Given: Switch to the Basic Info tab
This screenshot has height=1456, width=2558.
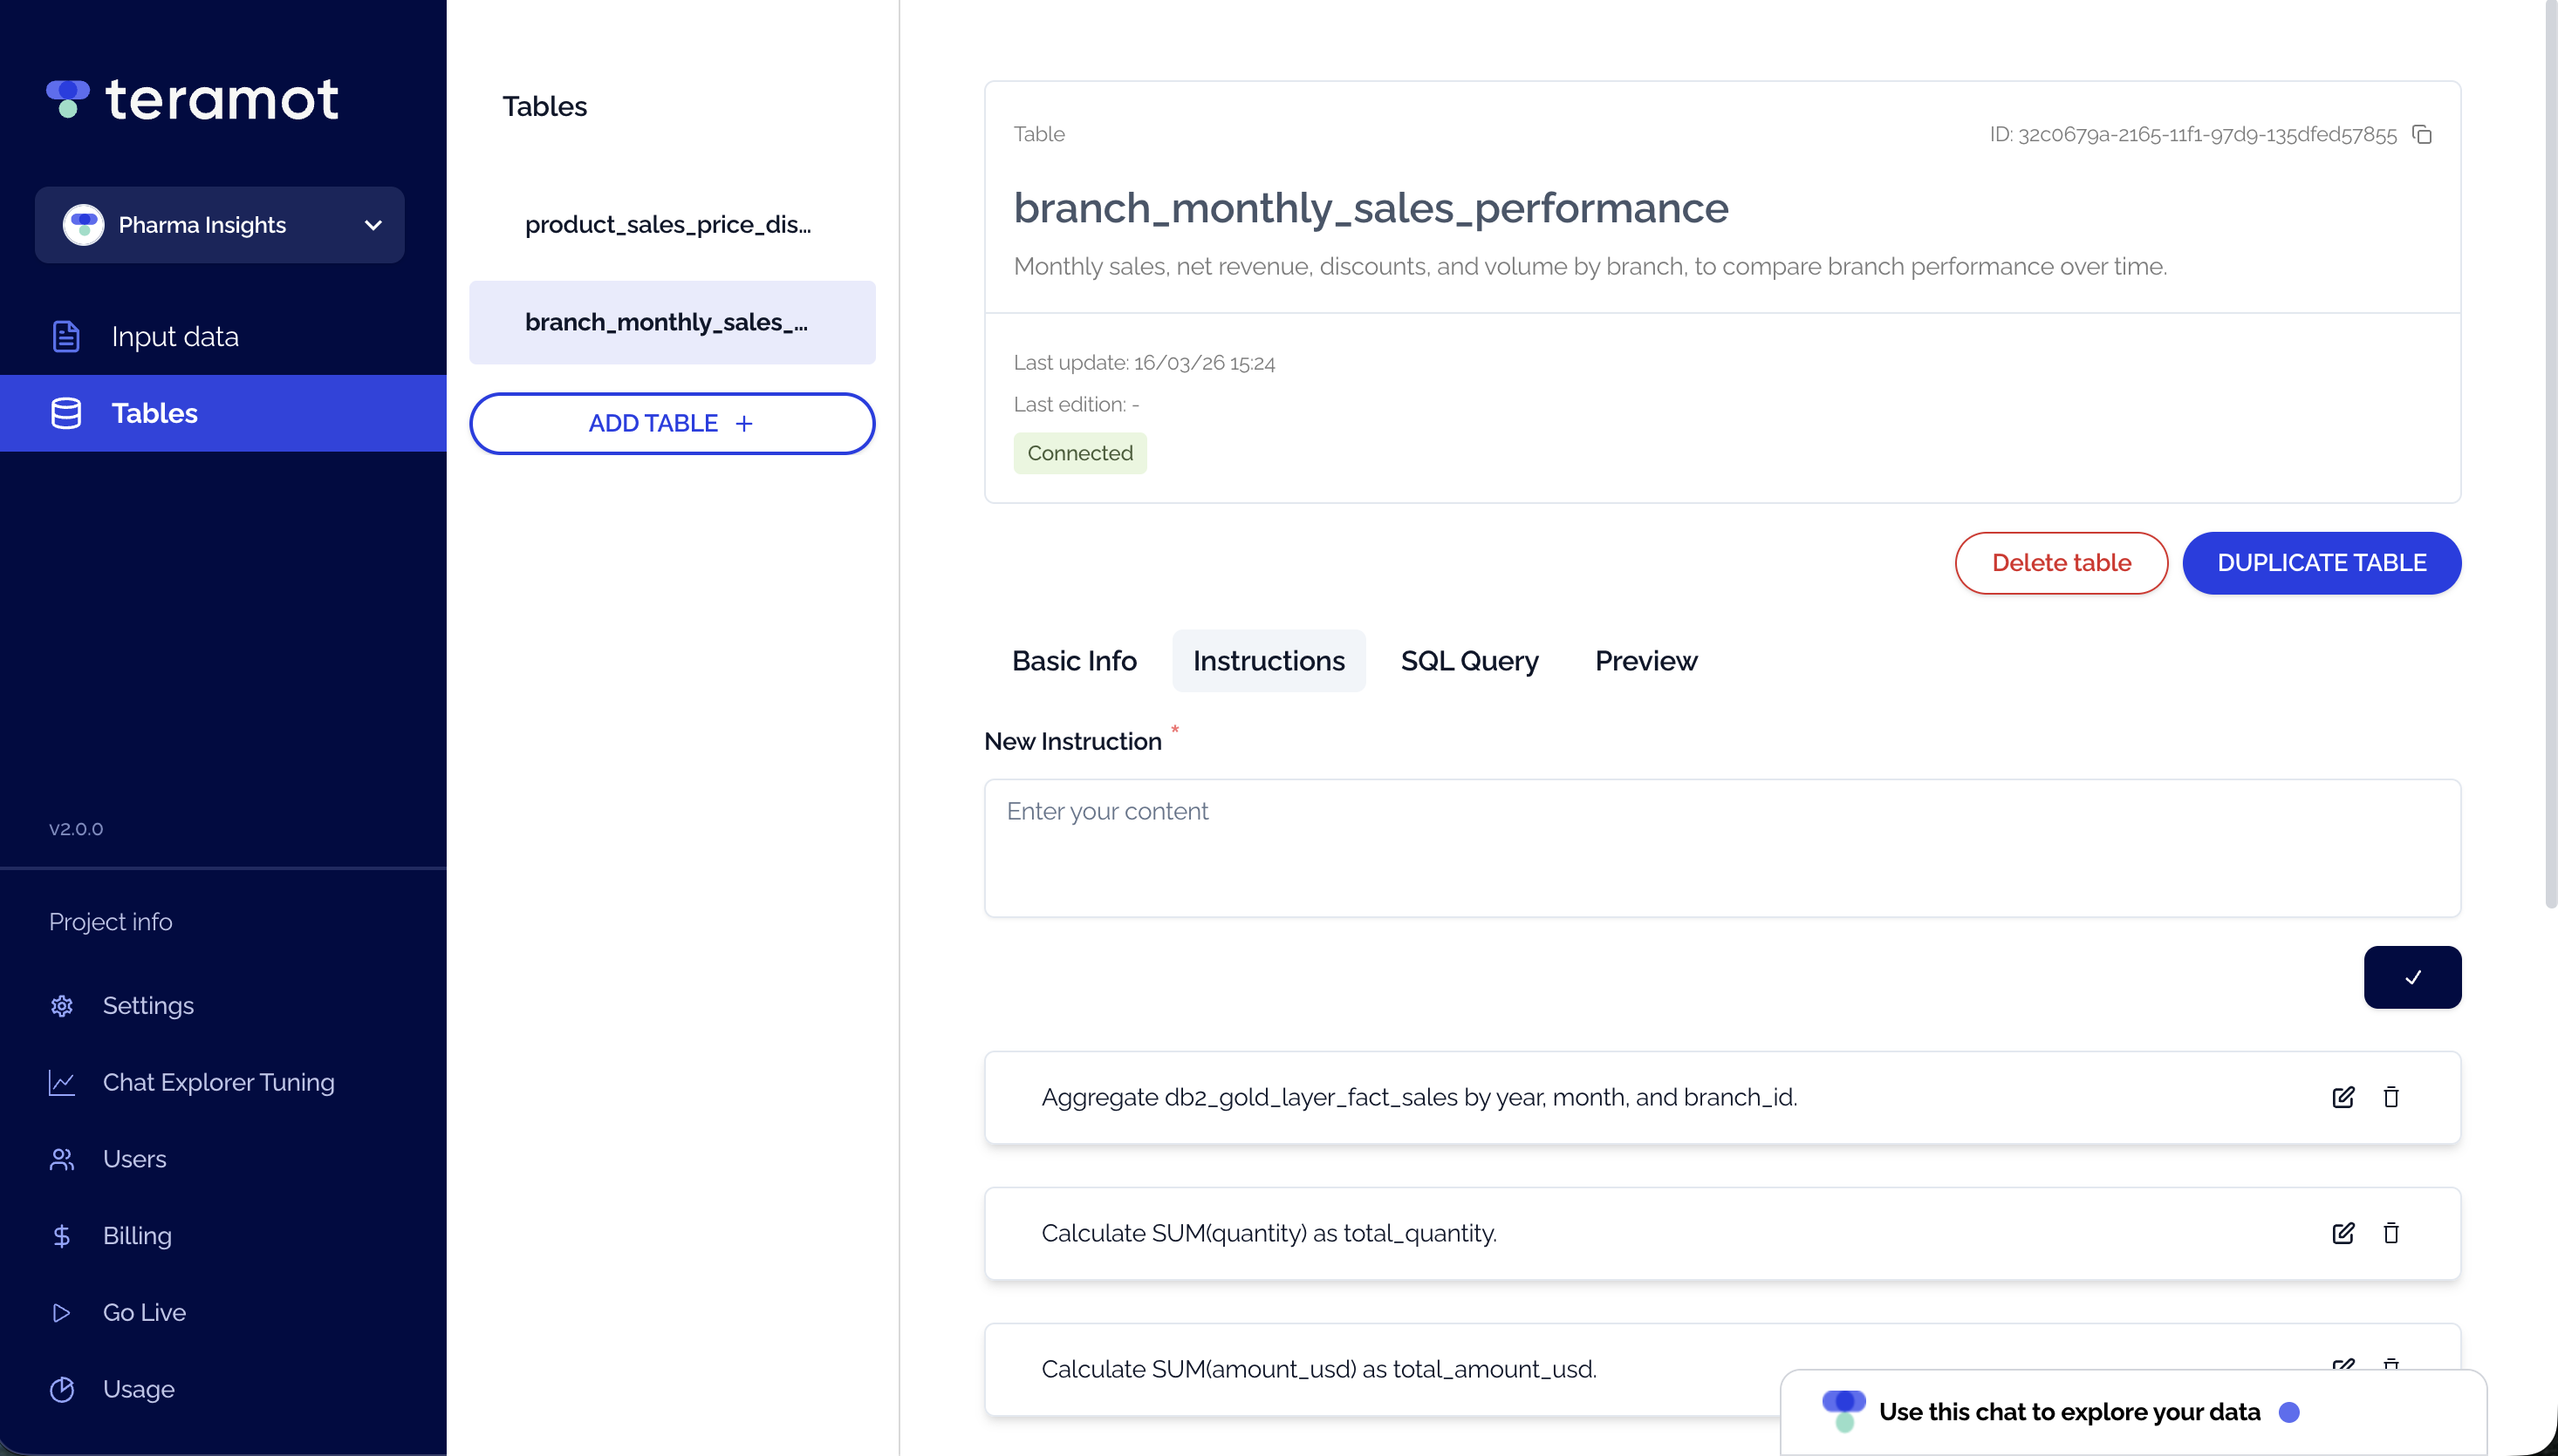Looking at the screenshot, I should (1073, 661).
